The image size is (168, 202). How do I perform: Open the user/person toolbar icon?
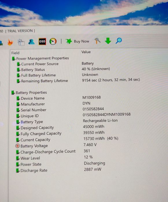click(32, 42)
